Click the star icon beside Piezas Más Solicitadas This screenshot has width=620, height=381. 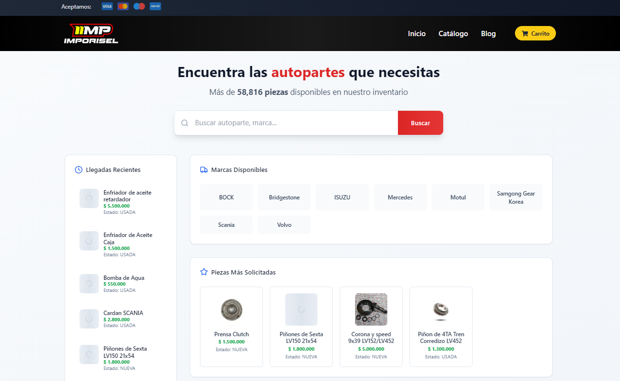[x=204, y=272]
